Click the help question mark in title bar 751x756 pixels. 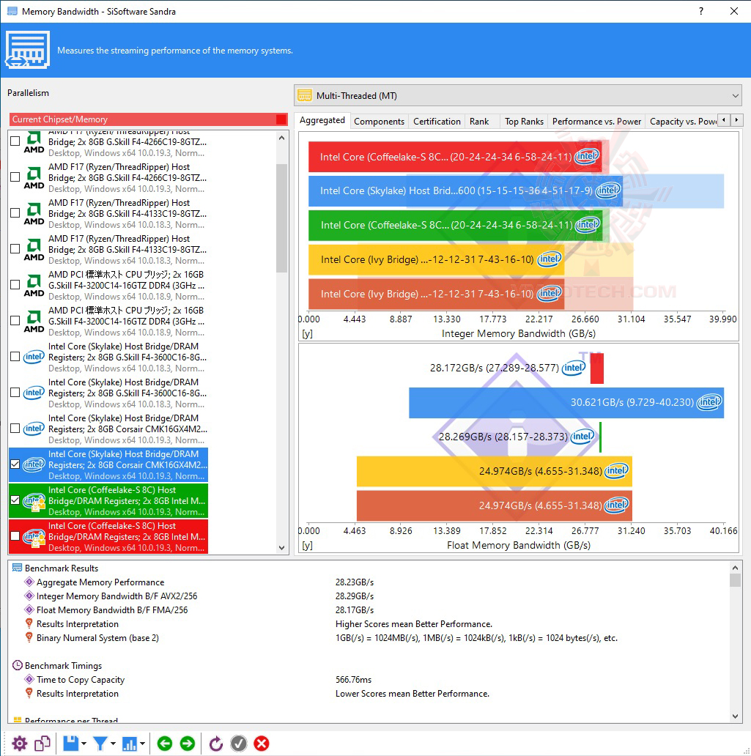click(x=701, y=11)
